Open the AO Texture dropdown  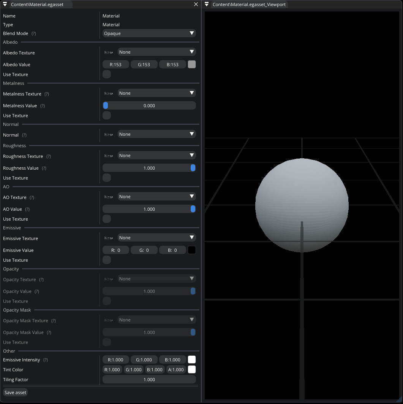tap(156, 197)
